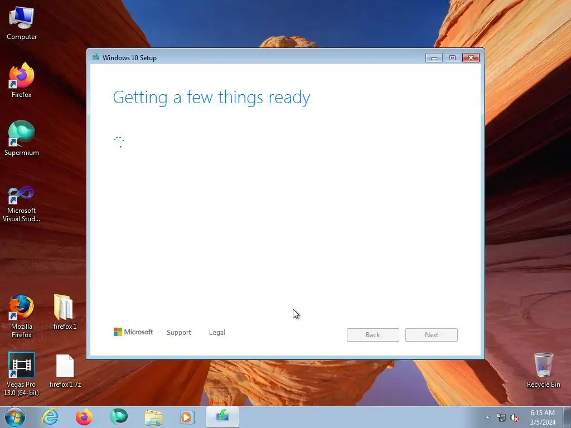Click the Windows 10 Setup title bar icon
The image size is (571, 428).
(96, 57)
